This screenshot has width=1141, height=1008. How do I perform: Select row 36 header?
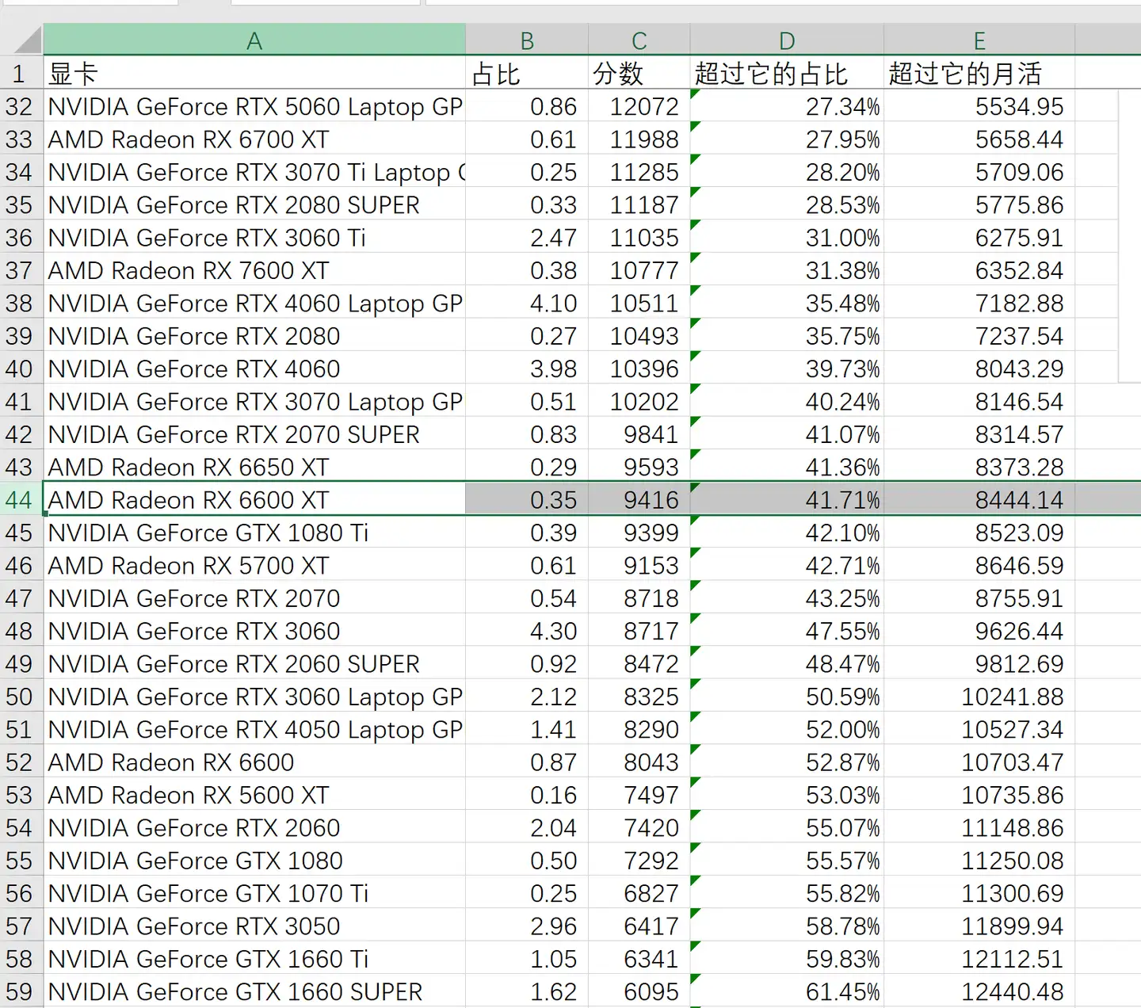[21, 237]
